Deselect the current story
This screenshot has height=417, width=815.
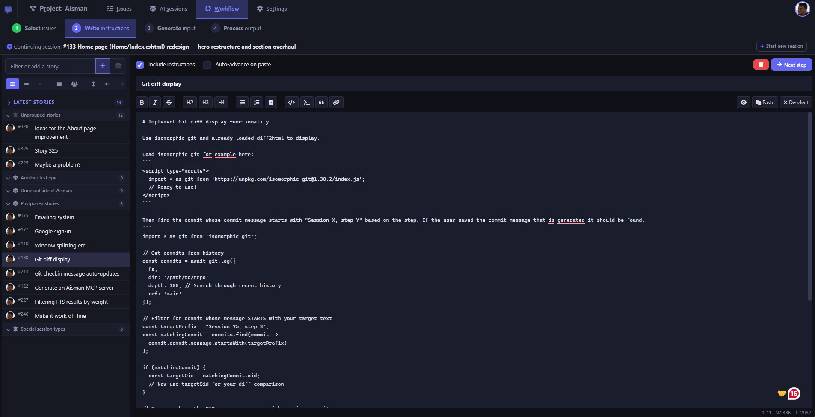point(796,103)
